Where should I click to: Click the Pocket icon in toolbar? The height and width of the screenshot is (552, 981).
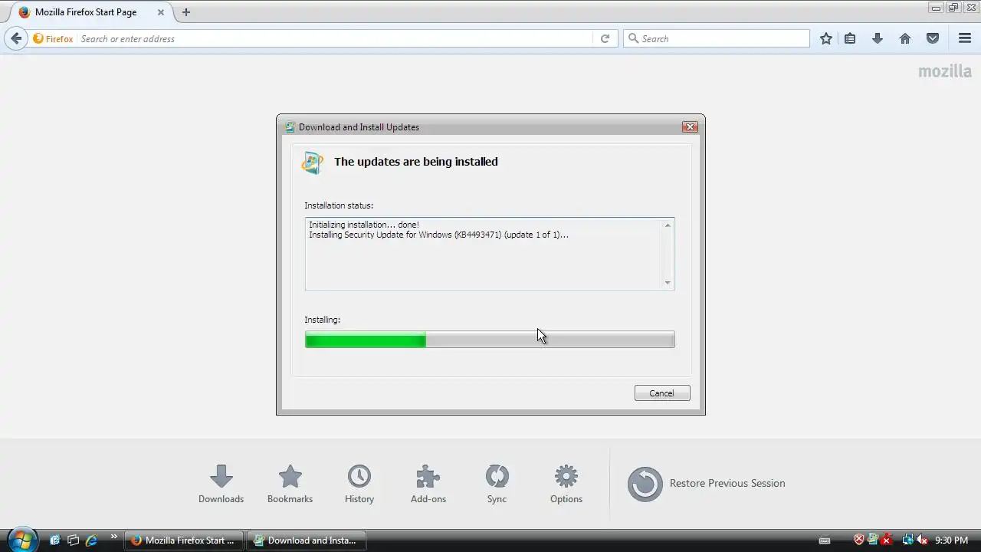[x=933, y=38]
